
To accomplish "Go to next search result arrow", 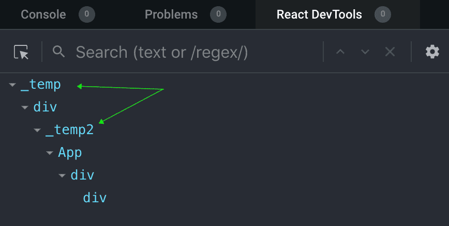I will pyautogui.click(x=365, y=52).
